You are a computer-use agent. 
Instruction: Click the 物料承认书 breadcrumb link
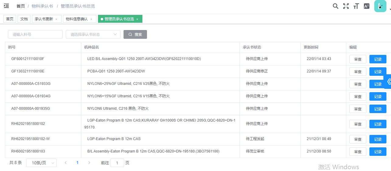pyautogui.click(x=42, y=6)
